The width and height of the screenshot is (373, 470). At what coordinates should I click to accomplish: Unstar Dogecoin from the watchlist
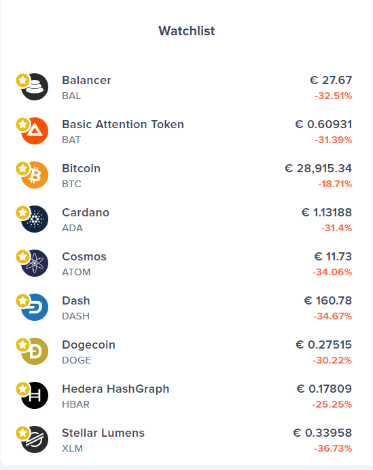23,345
